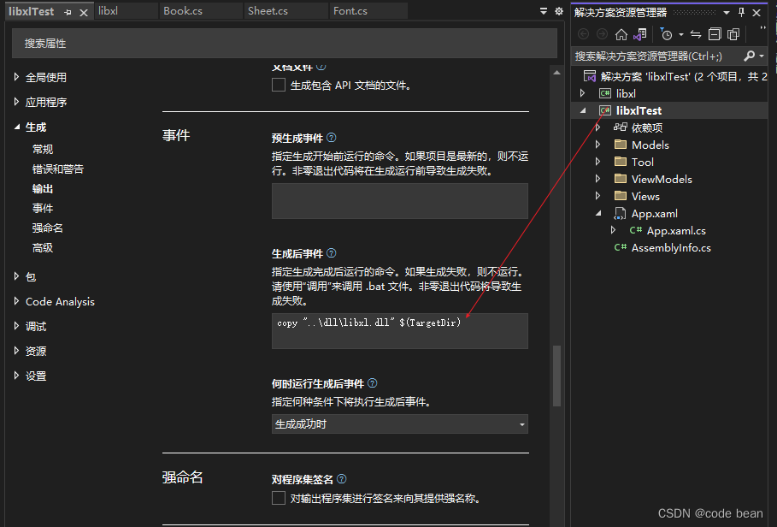This screenshot has width=777, height=527.
Task: Expand the 调试 section
Action: pyautogui.click(x=16, y=326)
